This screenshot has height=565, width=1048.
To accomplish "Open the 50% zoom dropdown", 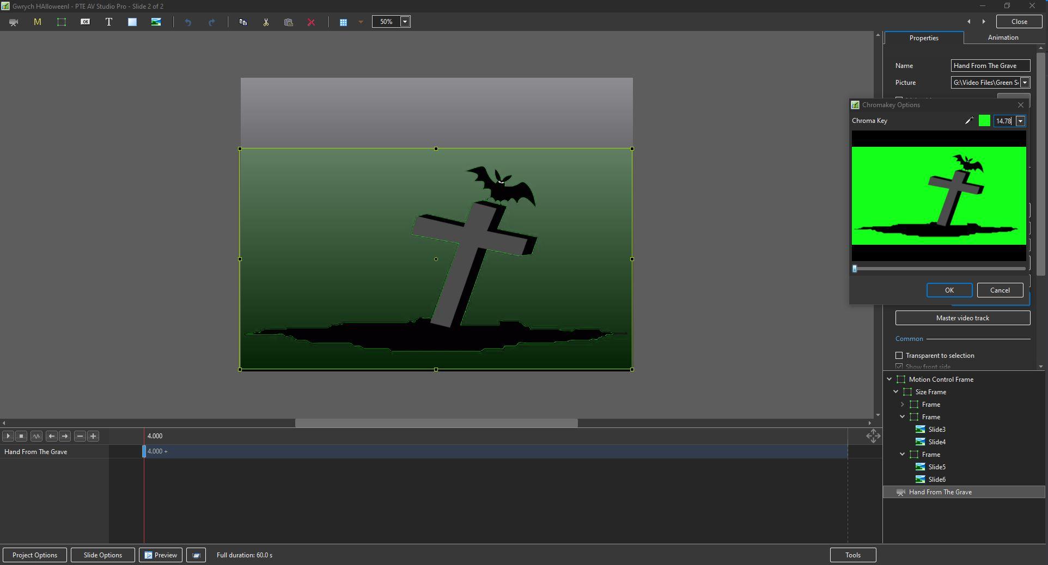I will (x=405, y=22).
